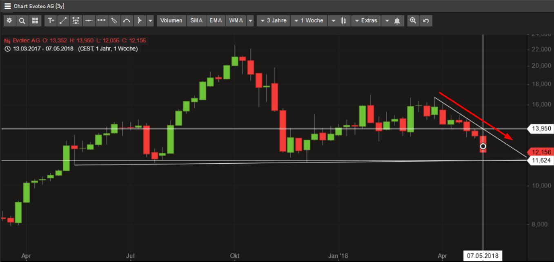Open the 1 Woche interval dropdown
Image resolution: width=554 pixels, height=262 pixels.
308,21
